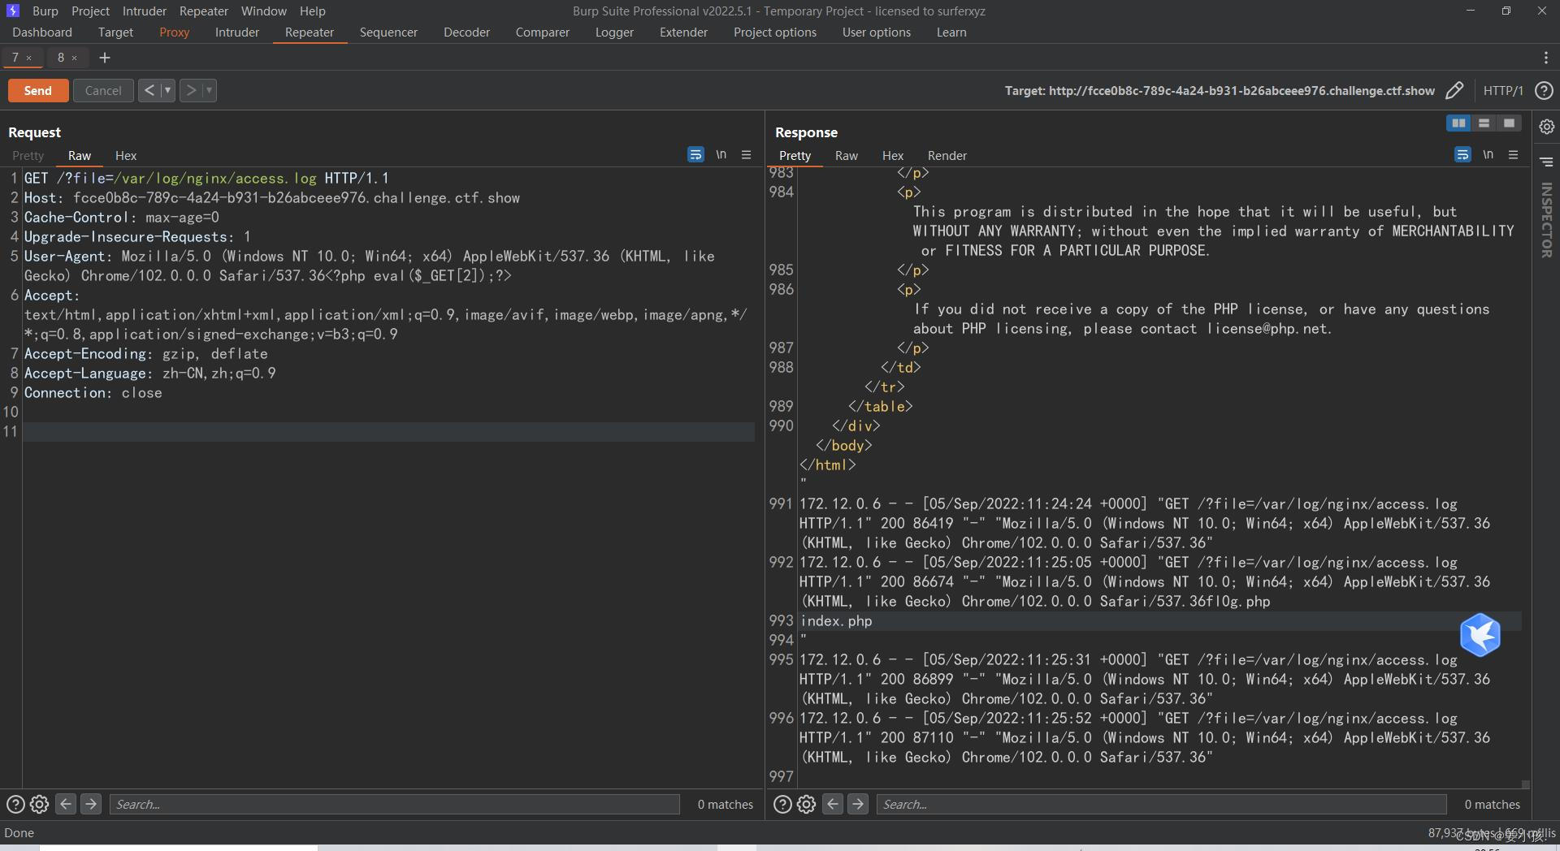Select Request Hex view
The image size is (1560, 851).
(x=126, y=155)
